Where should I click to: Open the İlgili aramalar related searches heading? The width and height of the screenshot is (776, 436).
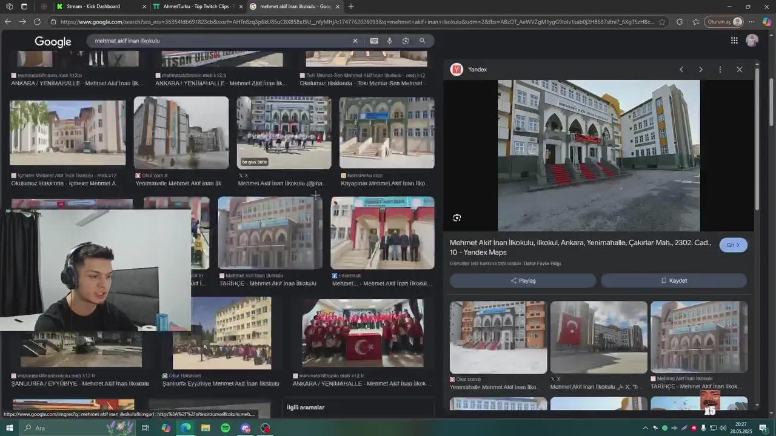click(306, 408)
